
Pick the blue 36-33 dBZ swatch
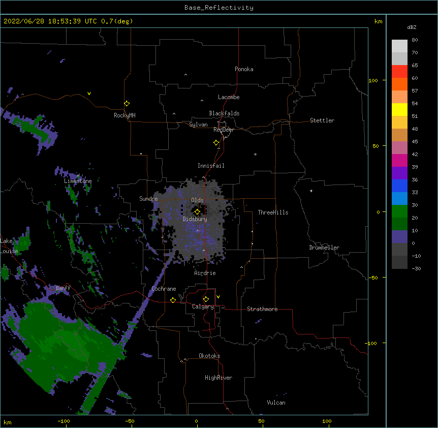click(399, 186)
